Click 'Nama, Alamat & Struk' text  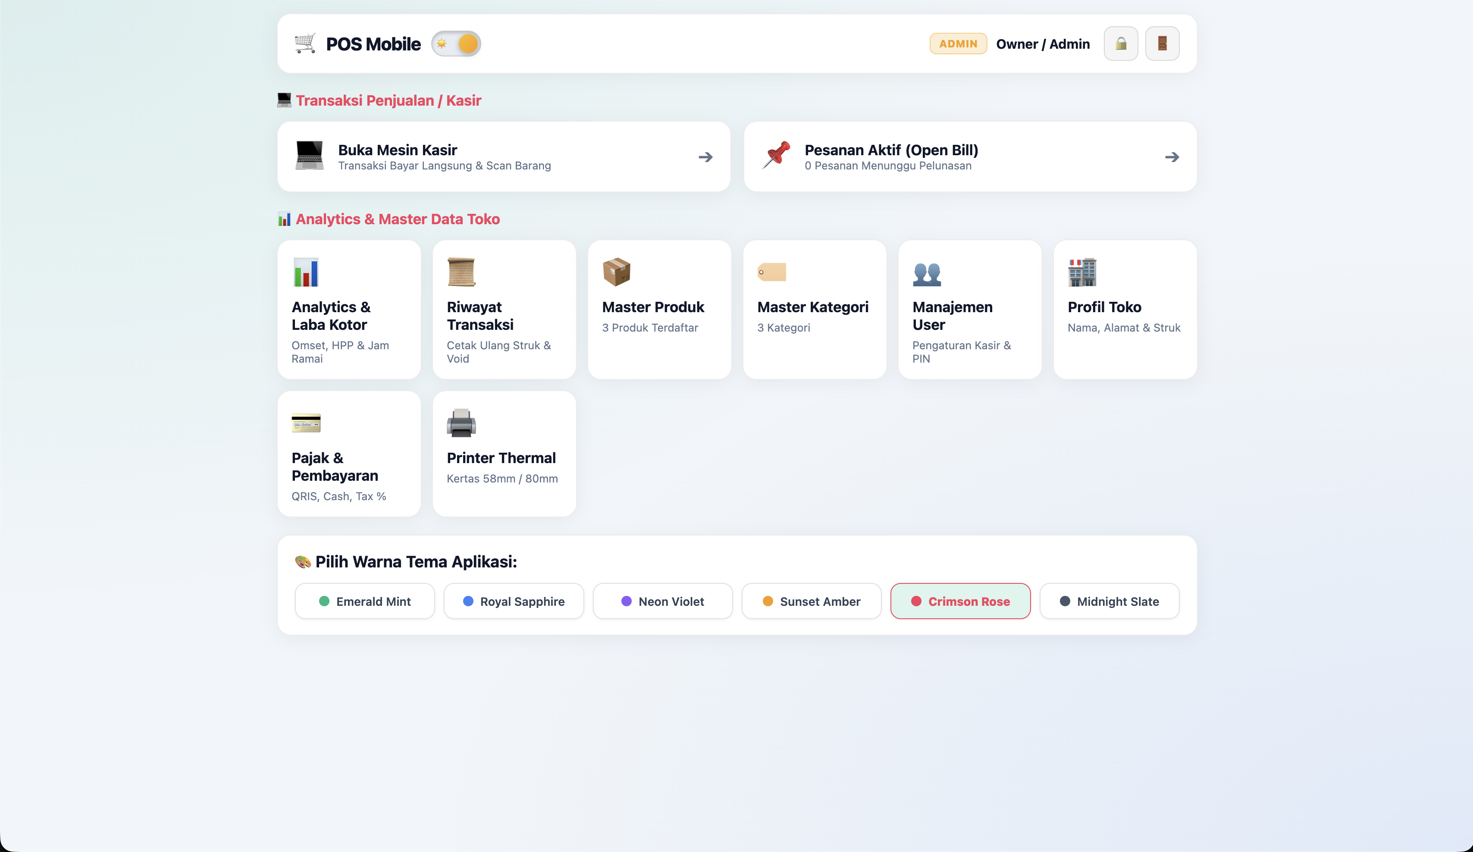(1124, 328)
